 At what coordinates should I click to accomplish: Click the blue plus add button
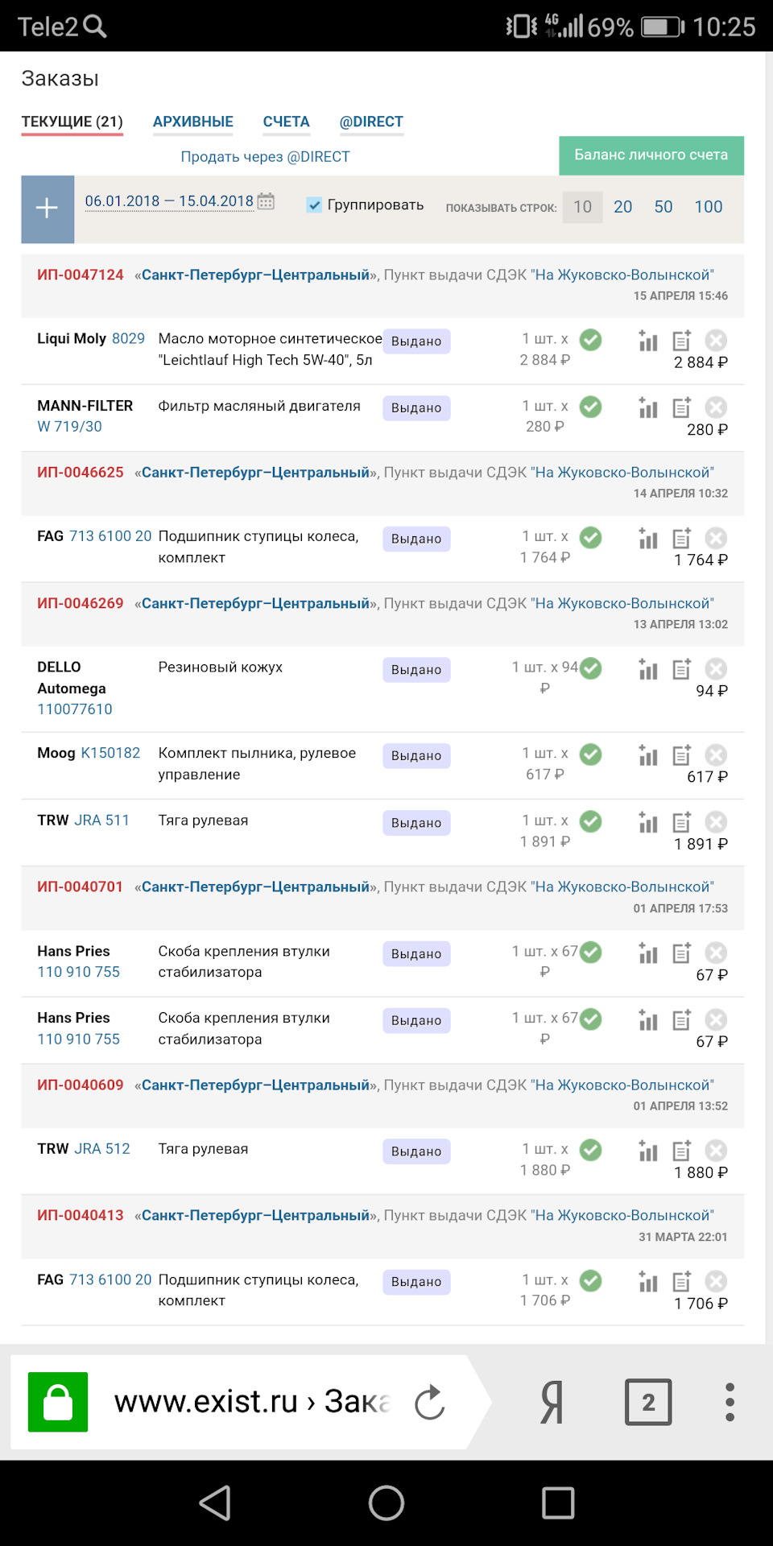[48, 209]
